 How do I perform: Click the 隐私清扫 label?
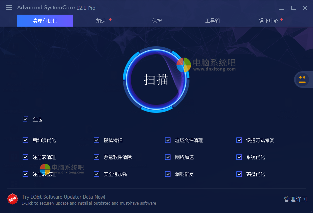click(113, 140)
